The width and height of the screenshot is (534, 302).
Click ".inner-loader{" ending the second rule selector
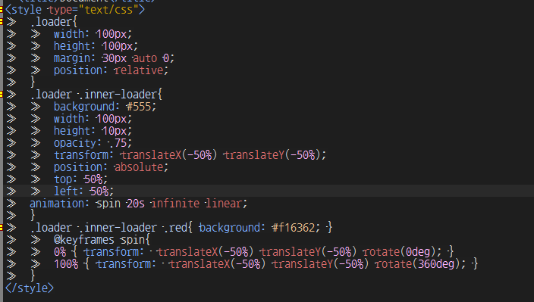121,95
